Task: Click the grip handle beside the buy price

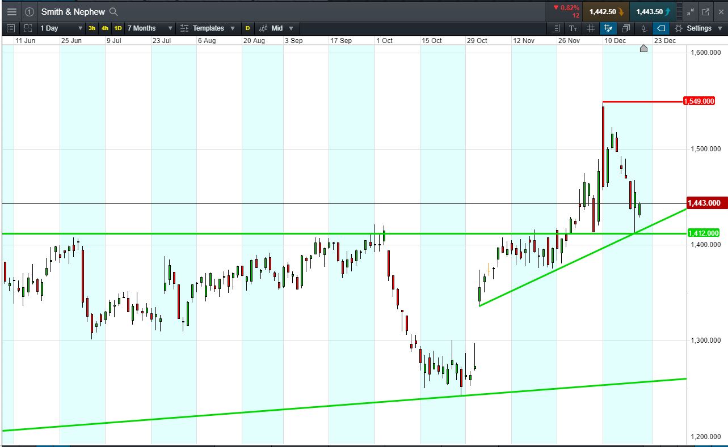Action: click(x=680, y=11)
